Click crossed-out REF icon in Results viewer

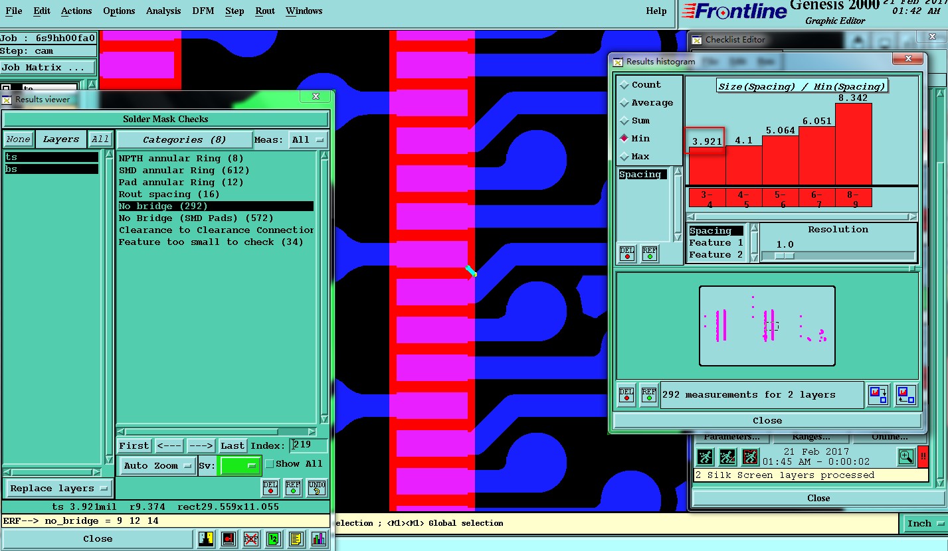(251, 538)
